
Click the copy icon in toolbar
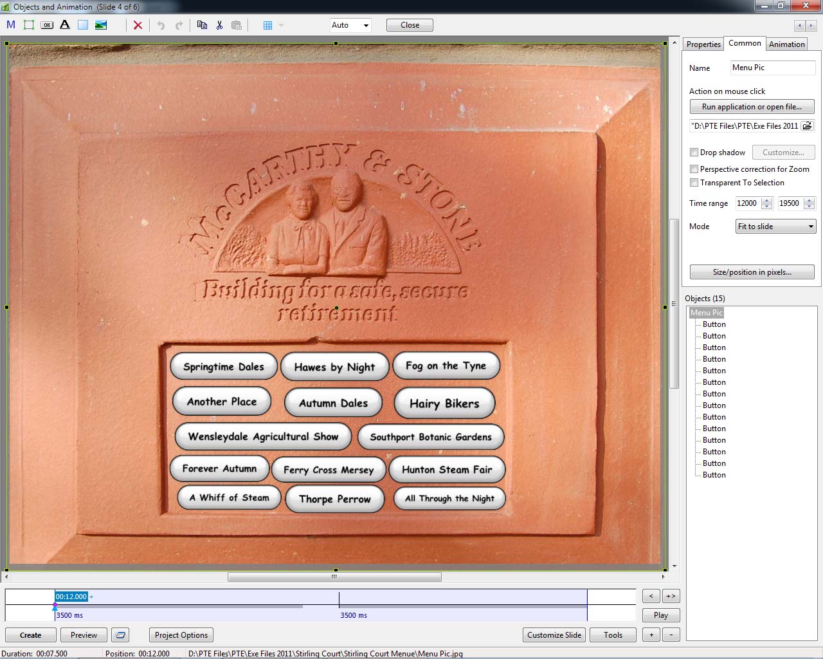pos(202,25)
